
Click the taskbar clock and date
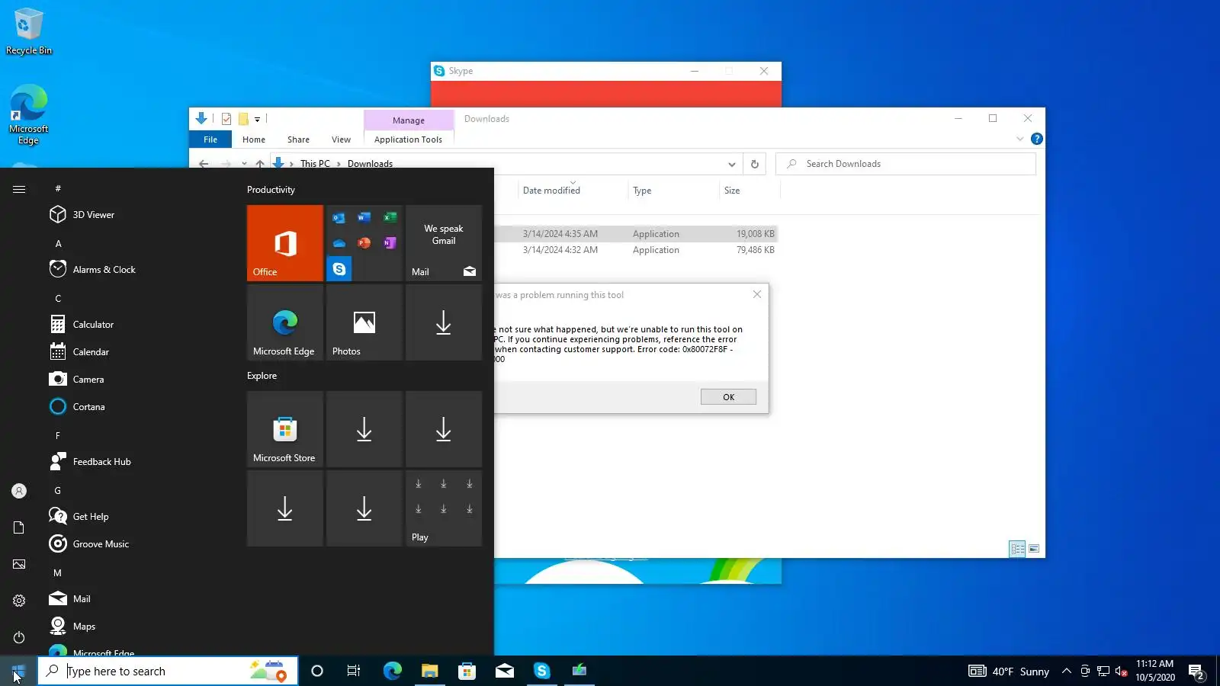click(1154, 671)
